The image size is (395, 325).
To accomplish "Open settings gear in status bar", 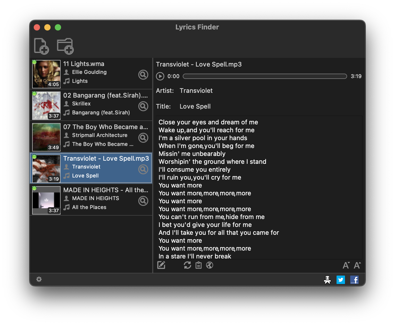I will 39,279.
